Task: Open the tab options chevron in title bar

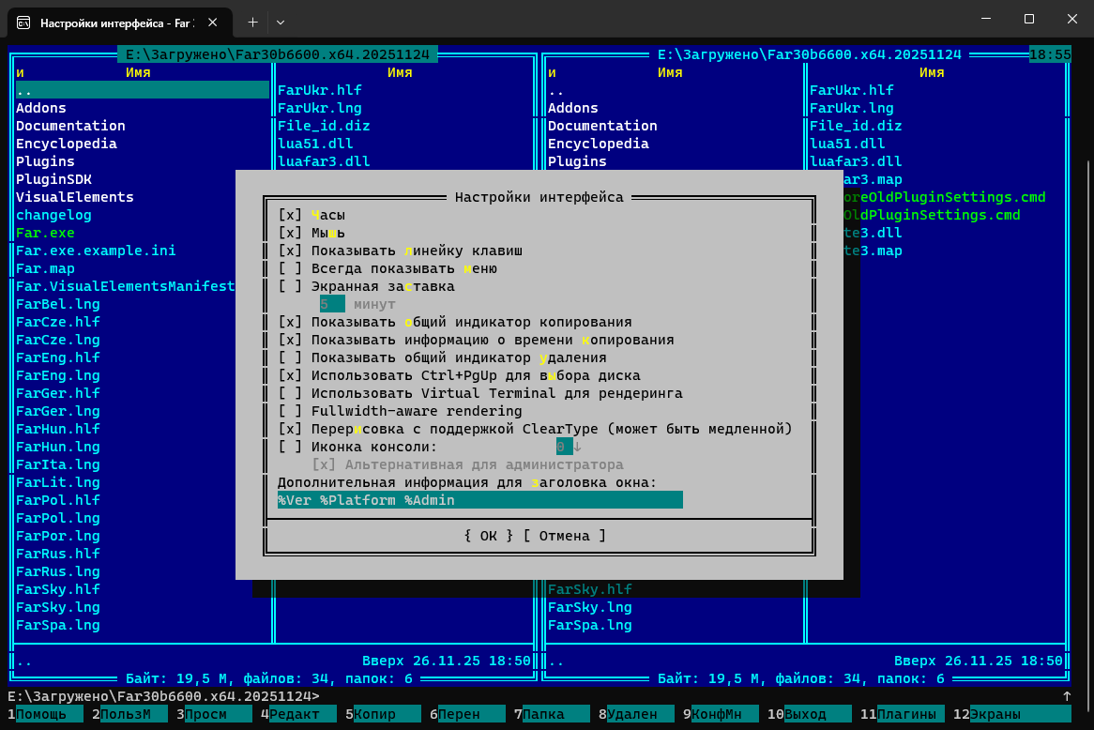Action: (281, 22)
